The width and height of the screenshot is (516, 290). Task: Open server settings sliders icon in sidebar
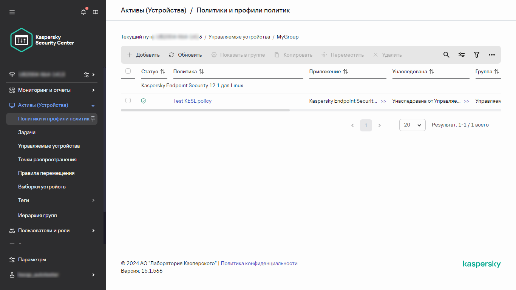click(x=87, y=74)
